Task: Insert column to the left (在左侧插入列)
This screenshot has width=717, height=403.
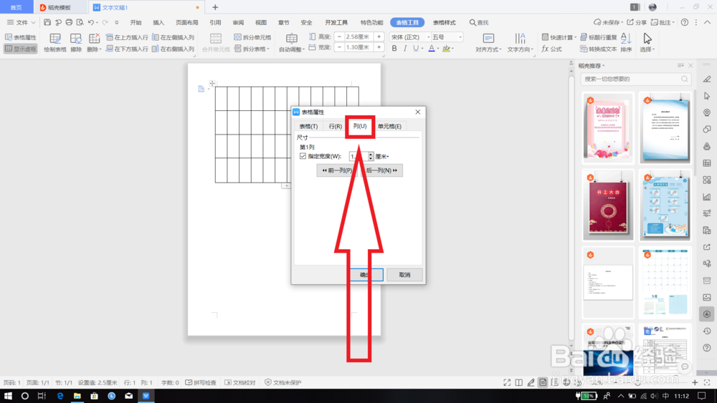Action: (174, 37)
